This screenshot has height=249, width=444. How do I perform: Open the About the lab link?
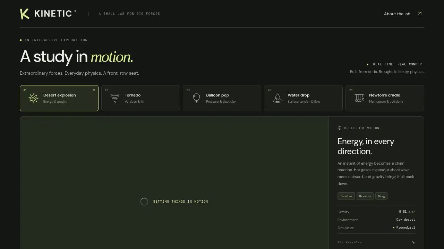click(x=397, y=14)
